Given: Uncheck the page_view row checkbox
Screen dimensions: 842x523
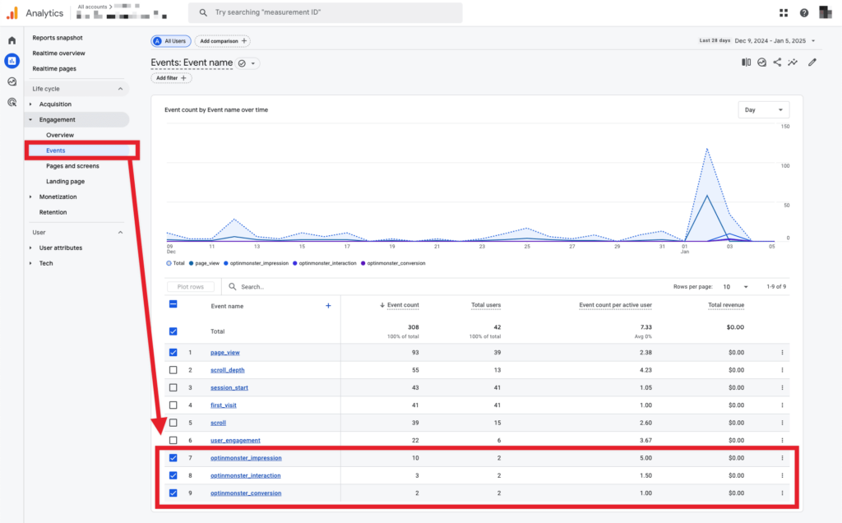Looking at the screenshot, I should 173,352.
